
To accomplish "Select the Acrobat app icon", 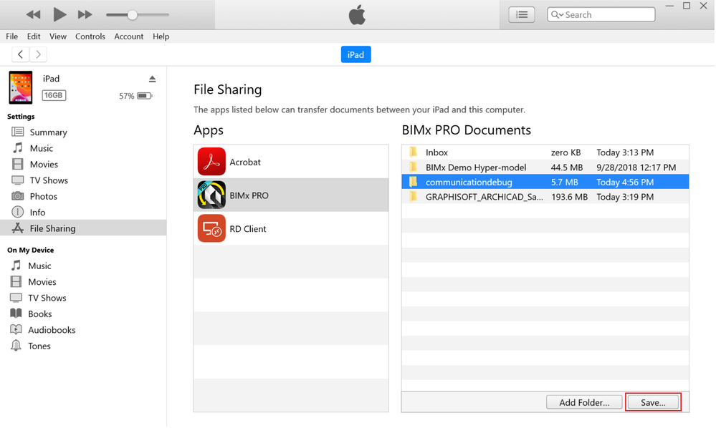I will tap(211, 162).
